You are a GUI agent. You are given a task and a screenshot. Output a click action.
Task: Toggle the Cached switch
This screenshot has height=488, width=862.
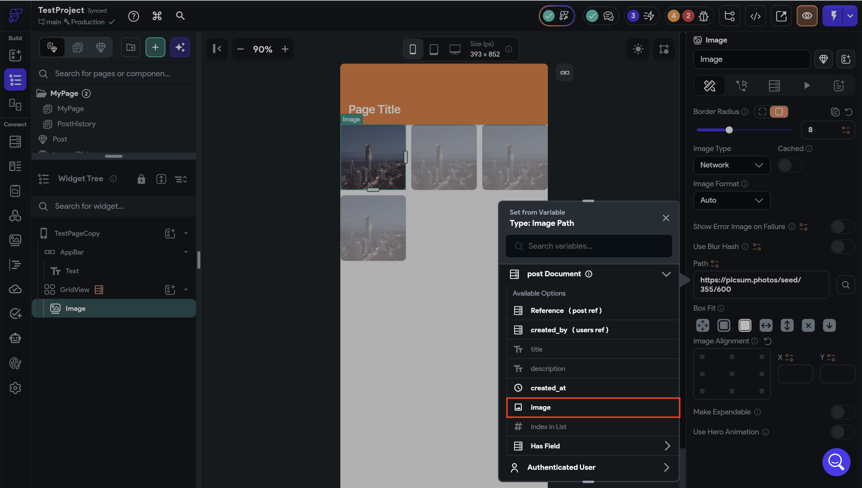coord(789,165)
